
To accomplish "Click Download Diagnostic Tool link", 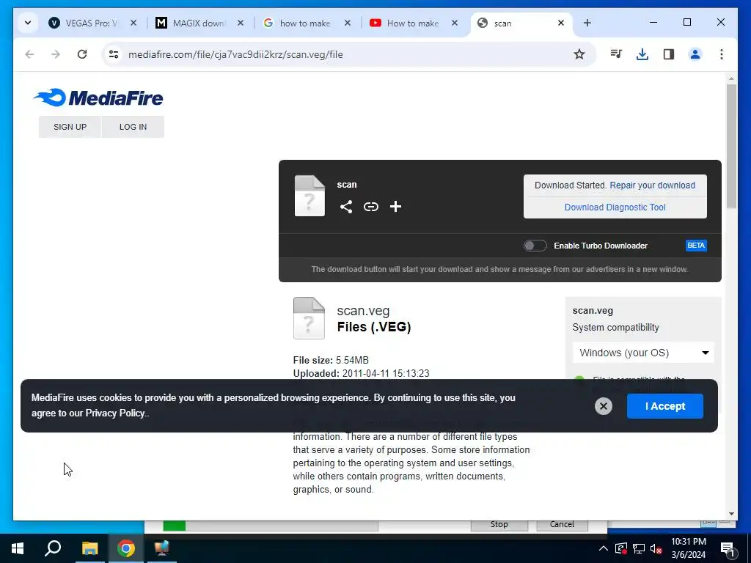I will coord(615,207).
